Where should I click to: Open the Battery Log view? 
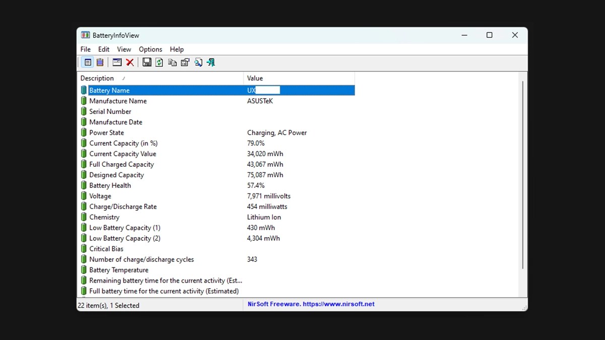click(x=100, y=62)
